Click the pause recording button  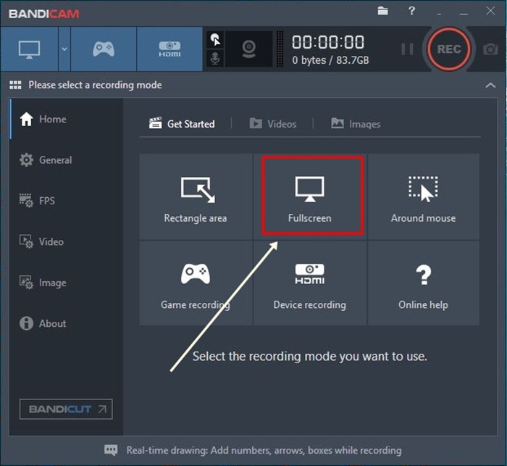tap(407, 49)
